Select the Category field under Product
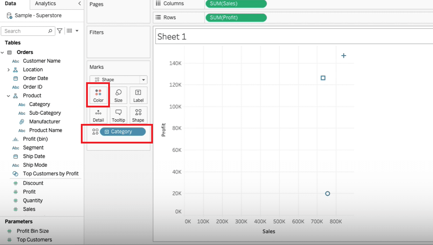The height and width of the screenshot is (245, 433). [40, 104]
